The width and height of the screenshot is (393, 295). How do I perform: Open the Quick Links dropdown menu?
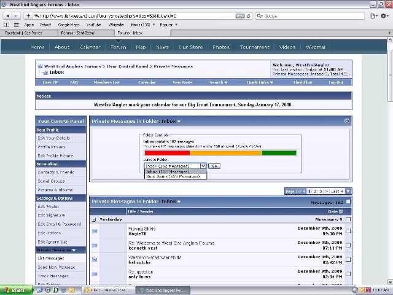click(260, 82)
